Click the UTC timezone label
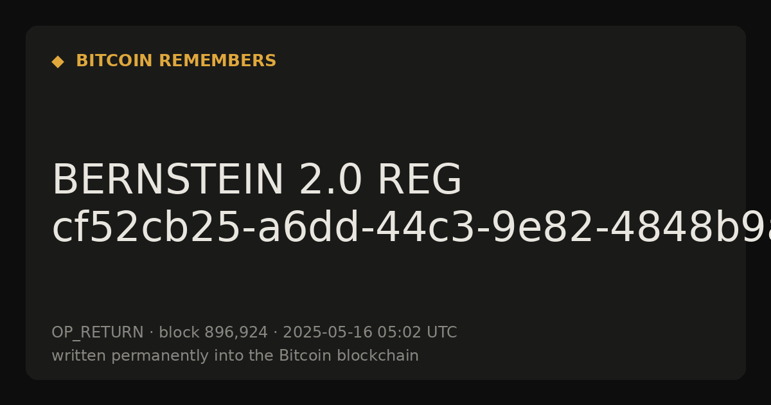Viewport: 771px width, 405px height. pyautogui.click(x=441, y=333)
